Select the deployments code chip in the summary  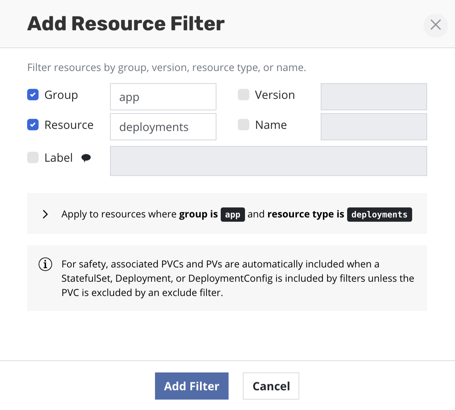click(x=379, y=214)
